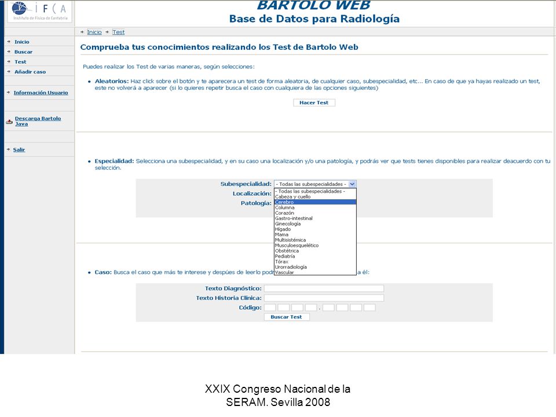
Task: Focus the Texto Diagnóstico input field
Action: coord(324,288)
